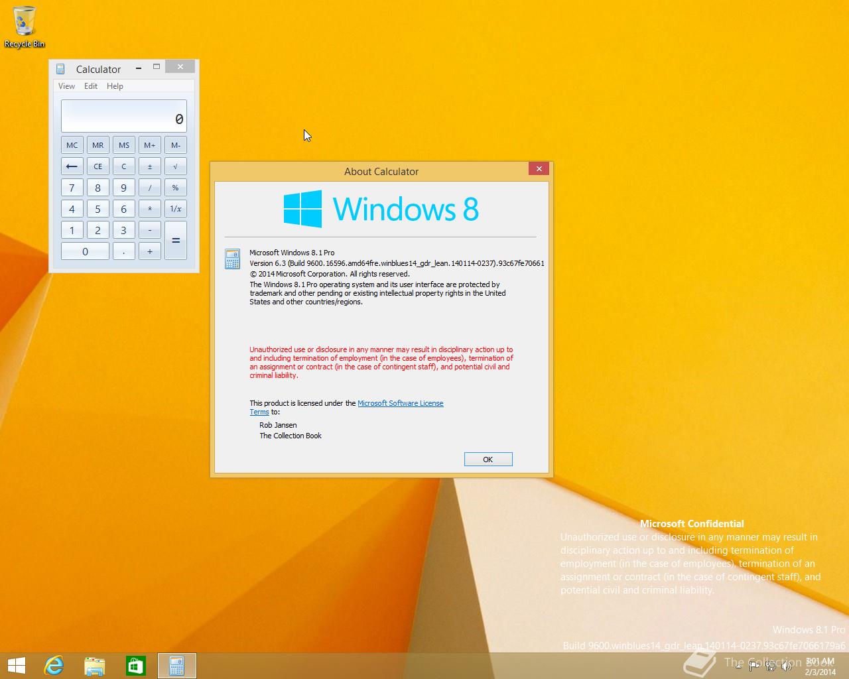The width and height of the screenshot is (849, 679).
Task: Show hidden tray icons arrow
Action: coord(739,666)
